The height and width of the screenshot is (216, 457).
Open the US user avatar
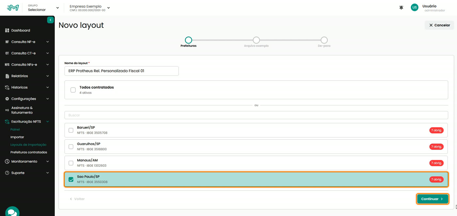pos(415,7)
